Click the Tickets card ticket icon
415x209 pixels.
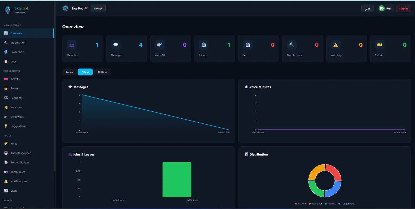point(380,45)
